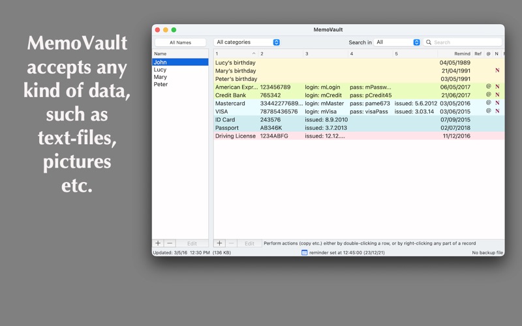Image resolution: width=522 pixels, height=326 pixels.
Task: Select the Lucy's birthday record
Action: [x=359, y=63]
